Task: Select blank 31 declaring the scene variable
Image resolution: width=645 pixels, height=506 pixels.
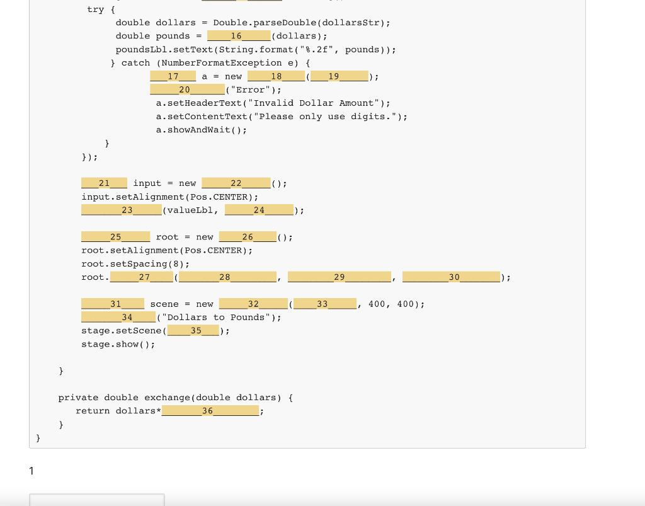Action: click(112, 303)
